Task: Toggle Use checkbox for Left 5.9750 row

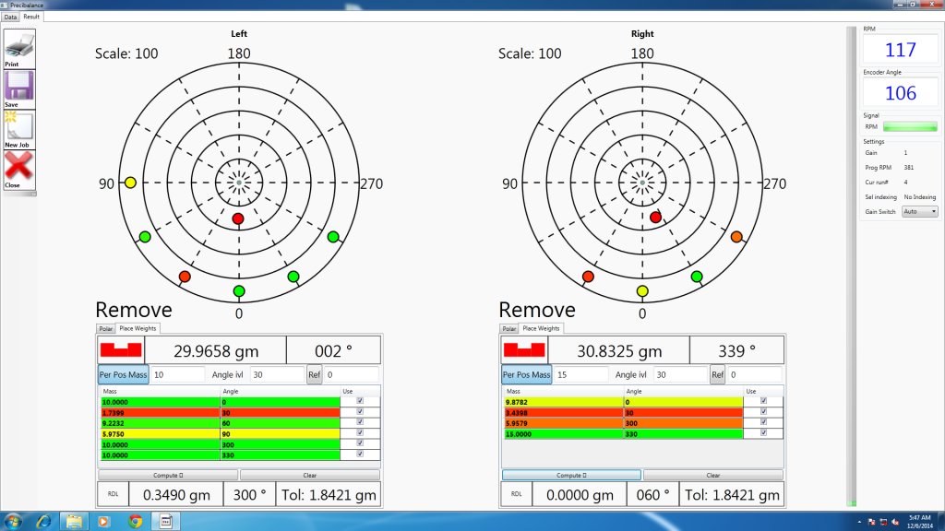Action: point(360,432)
